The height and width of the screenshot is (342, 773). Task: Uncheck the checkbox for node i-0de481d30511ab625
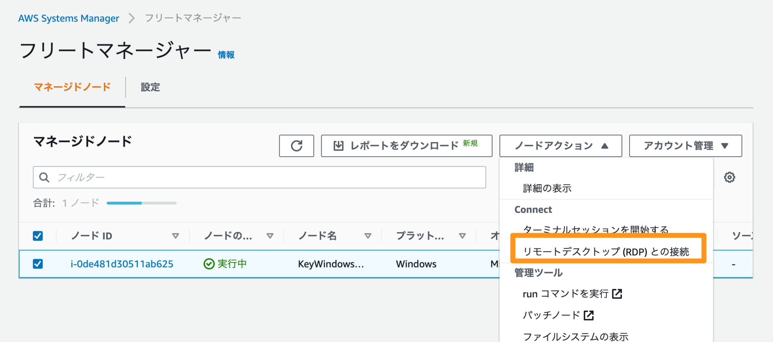pyautogui.click(x=38, y=264)
